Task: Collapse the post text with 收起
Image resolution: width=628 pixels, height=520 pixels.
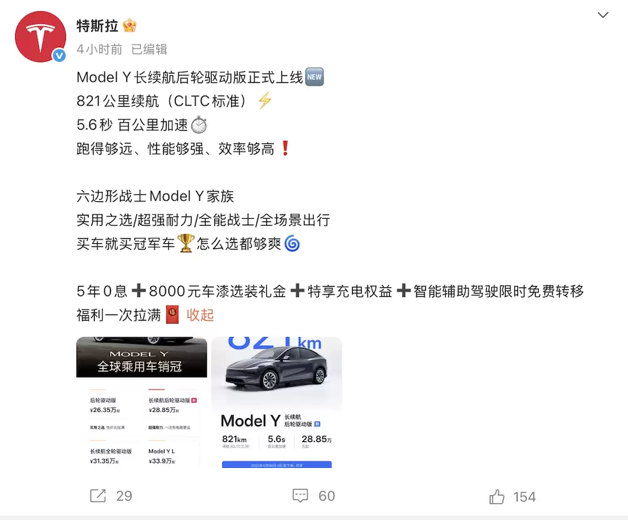Action: click(200, 315)
